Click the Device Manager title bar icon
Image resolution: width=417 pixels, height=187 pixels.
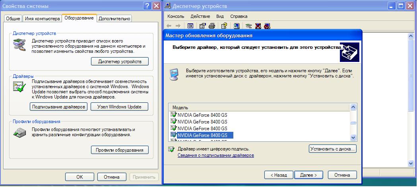167,6
